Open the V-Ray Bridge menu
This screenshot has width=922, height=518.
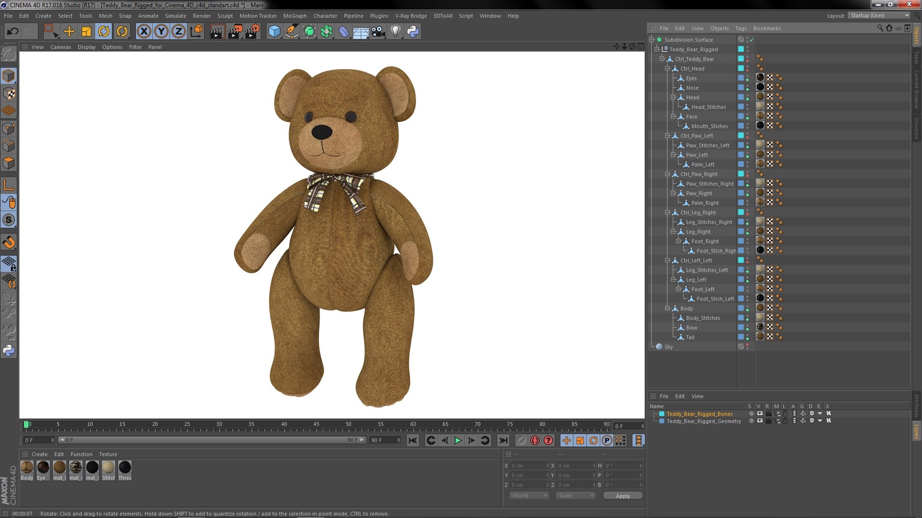pyautogui.click(x=411, y=16)
